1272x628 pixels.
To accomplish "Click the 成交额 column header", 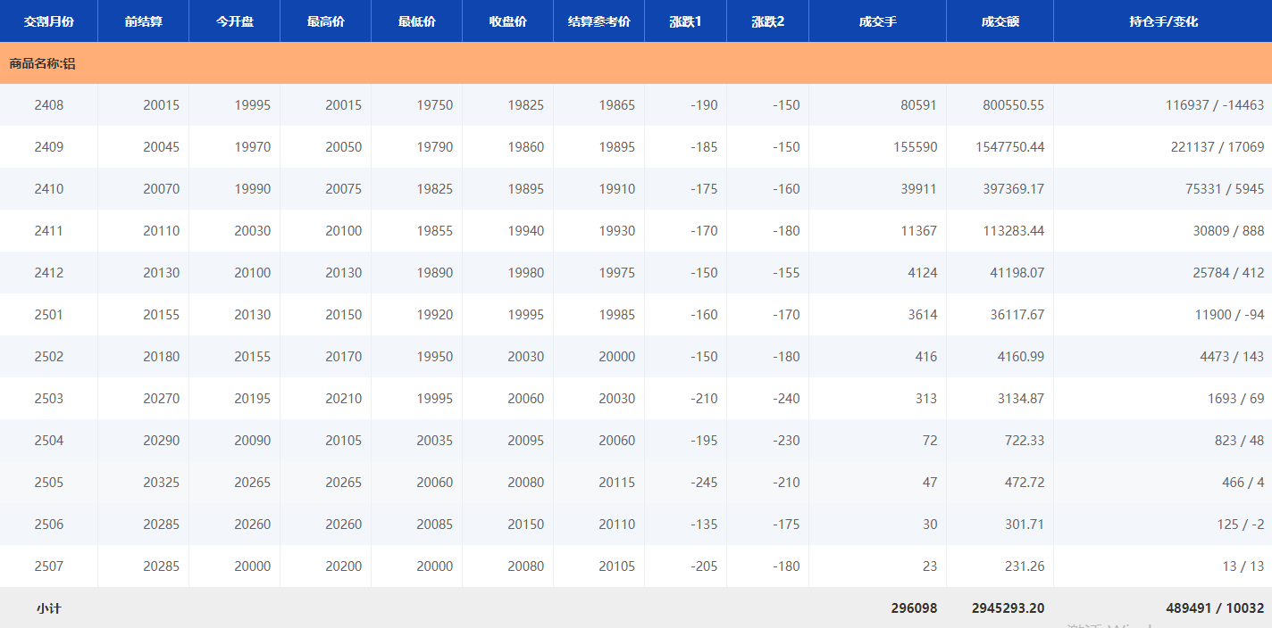I will pyautogui.click(x=1000, y=21).
